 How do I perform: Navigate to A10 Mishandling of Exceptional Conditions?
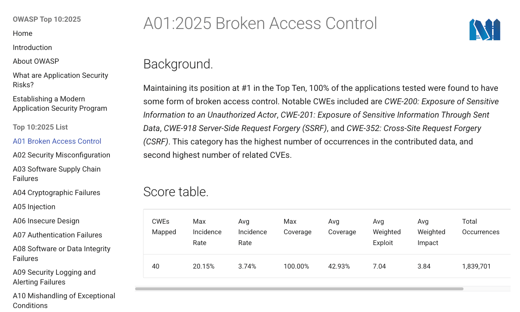[x=64, y=300]
